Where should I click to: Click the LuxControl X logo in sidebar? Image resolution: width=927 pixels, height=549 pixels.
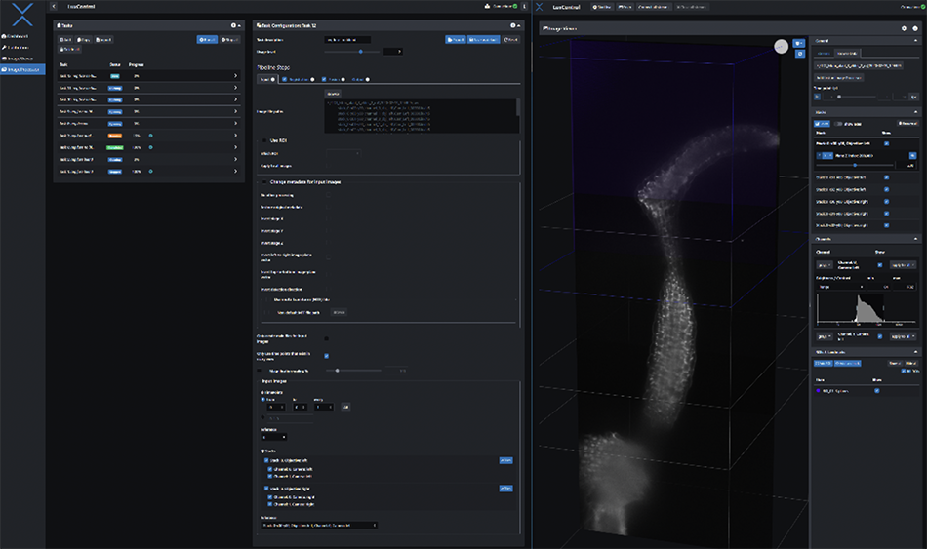click(22, 15)
